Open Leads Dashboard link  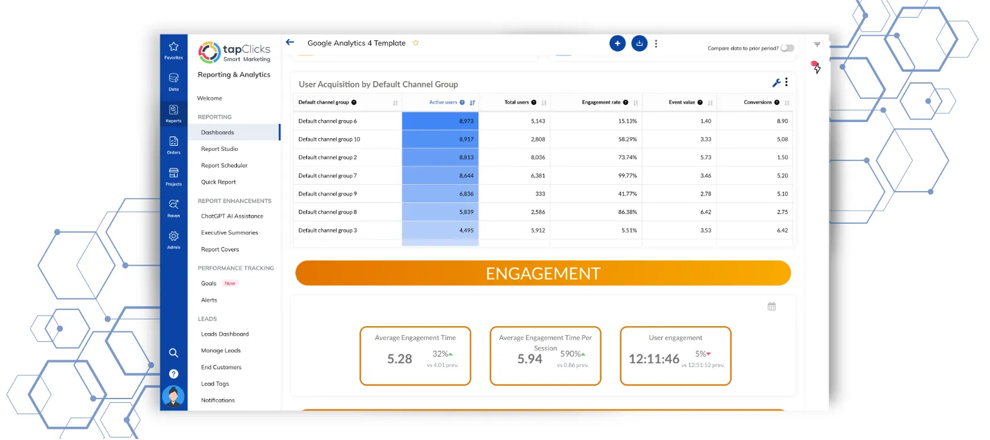(224, 334)
